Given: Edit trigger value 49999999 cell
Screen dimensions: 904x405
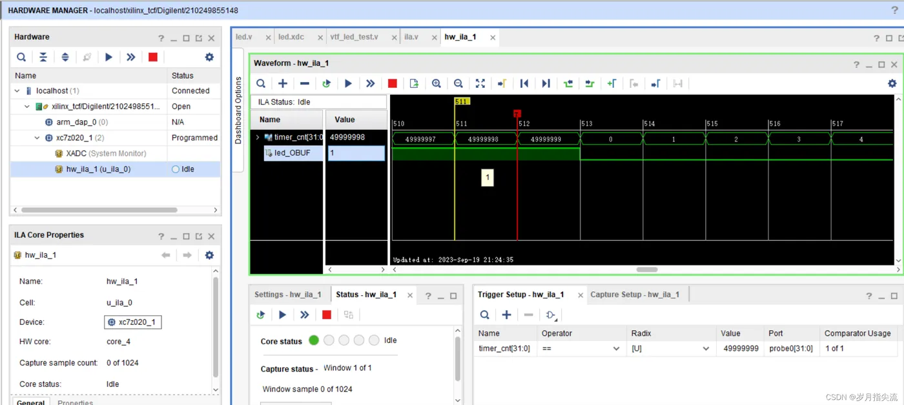Looking at the screenshot, I should click(x=741, y=349).
